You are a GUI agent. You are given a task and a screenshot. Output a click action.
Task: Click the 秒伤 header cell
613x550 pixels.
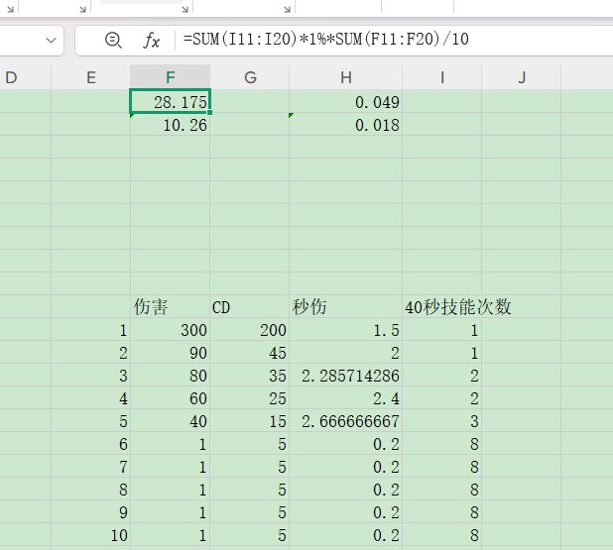click(345, 306)
